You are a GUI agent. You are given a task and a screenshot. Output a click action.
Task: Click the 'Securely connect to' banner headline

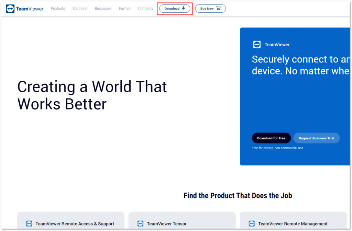(x=300, y=65)
